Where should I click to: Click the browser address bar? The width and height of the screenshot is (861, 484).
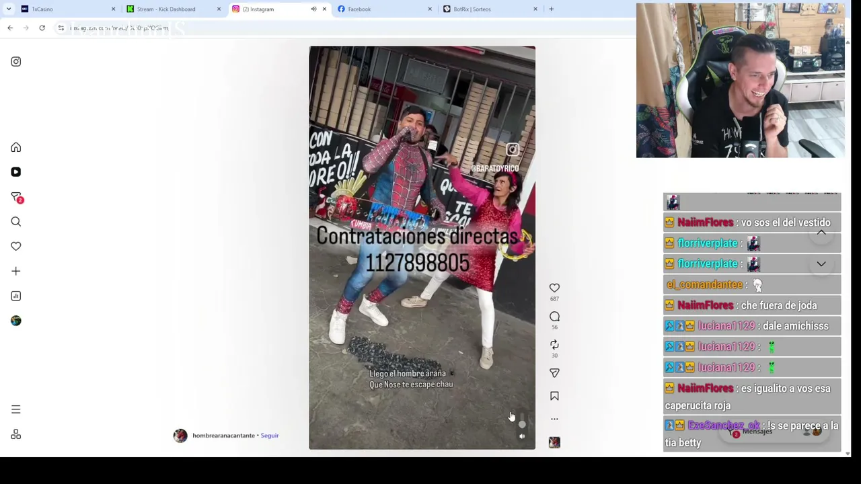coord(343,28)
